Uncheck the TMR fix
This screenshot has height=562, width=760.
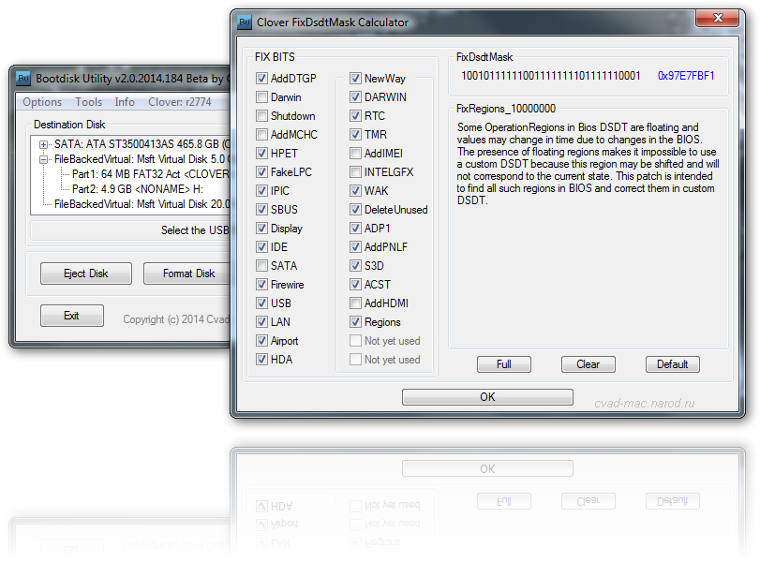355,134
